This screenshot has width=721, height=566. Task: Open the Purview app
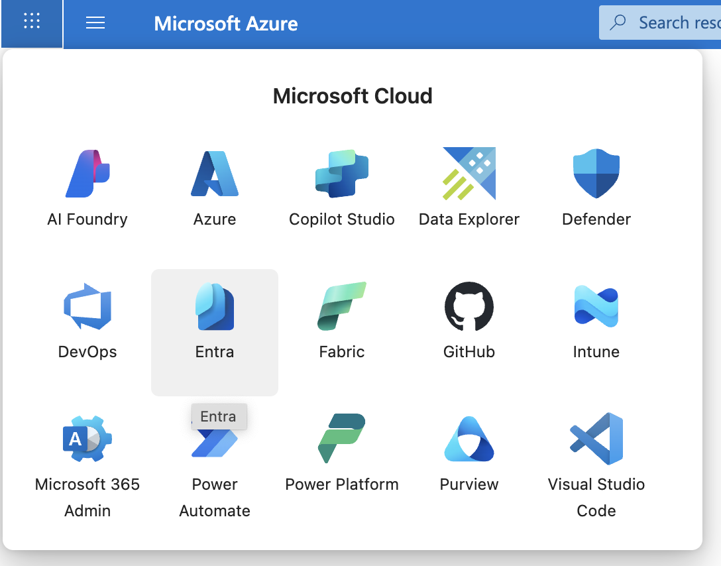click(x=469, y=451)
